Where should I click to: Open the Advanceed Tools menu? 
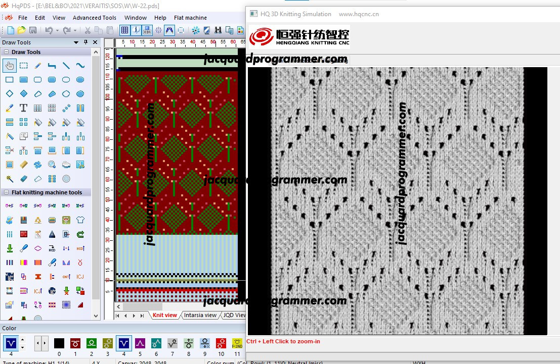tap(94, 18)
